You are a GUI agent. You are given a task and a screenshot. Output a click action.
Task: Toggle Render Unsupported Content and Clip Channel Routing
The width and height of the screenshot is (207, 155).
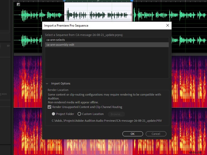tap(49, 107)
